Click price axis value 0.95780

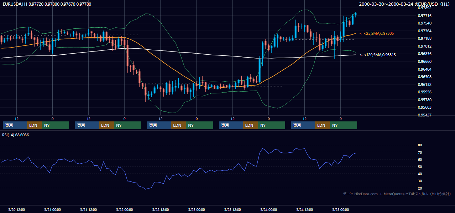424,100
